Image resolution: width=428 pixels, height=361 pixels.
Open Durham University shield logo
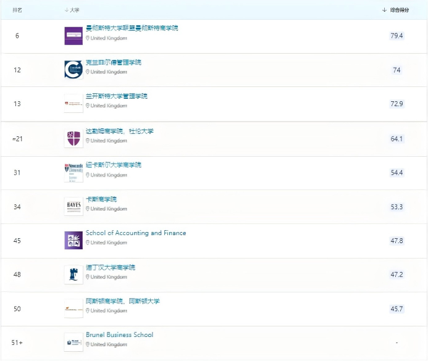pos(73,138)
